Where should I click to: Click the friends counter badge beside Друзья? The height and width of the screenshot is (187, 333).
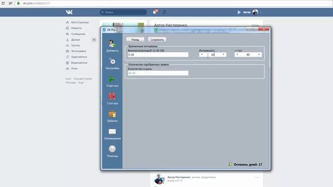[x=94, y=39]
